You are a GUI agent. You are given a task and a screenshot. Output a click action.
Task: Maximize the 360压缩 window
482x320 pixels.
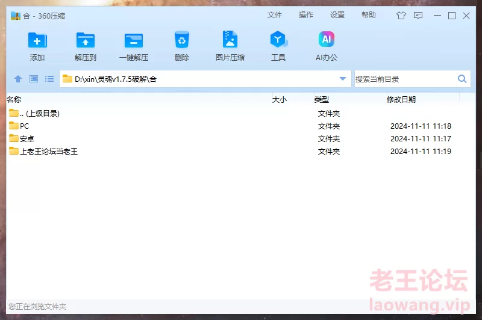pyautogui.click(x=451, y=16)
